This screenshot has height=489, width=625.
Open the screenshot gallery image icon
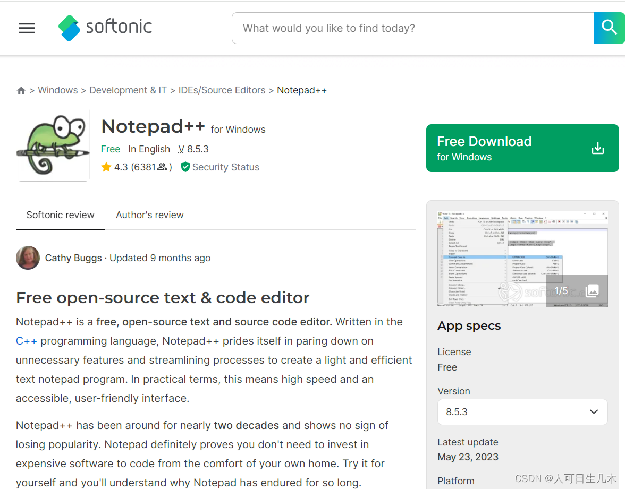point(592,291)
